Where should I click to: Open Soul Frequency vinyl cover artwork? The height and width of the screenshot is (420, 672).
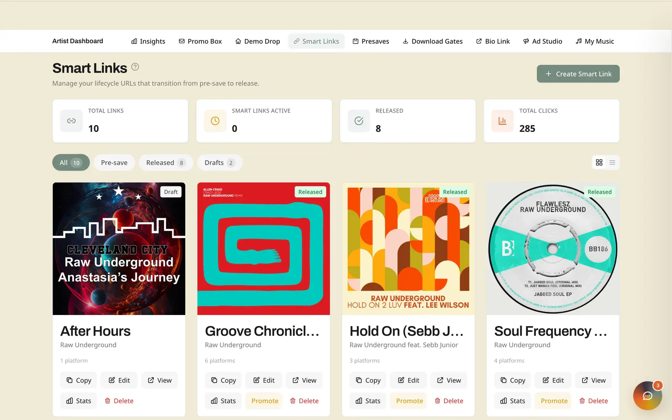click(x=553, y=249)
